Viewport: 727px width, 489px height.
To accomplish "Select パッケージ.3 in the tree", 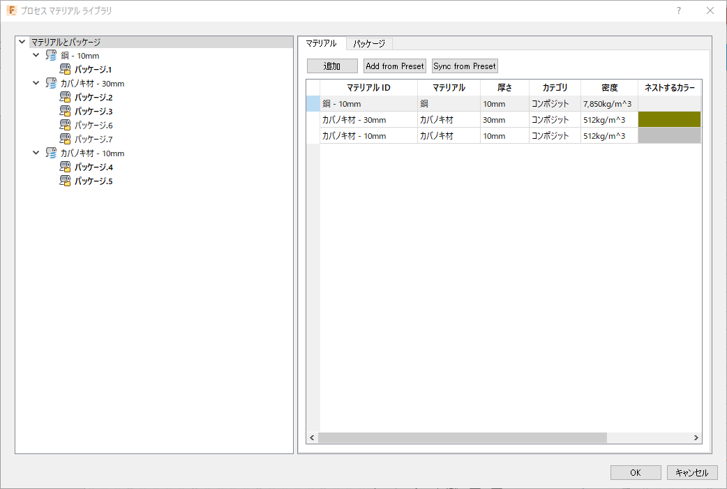I will (93, 111).
